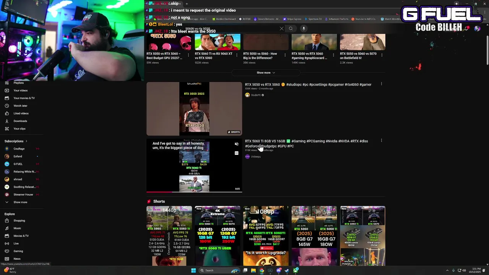Open Steam from taskbar
Image resolution: width=489 pixels, height=275 pixels.
(x=287, y=270)
